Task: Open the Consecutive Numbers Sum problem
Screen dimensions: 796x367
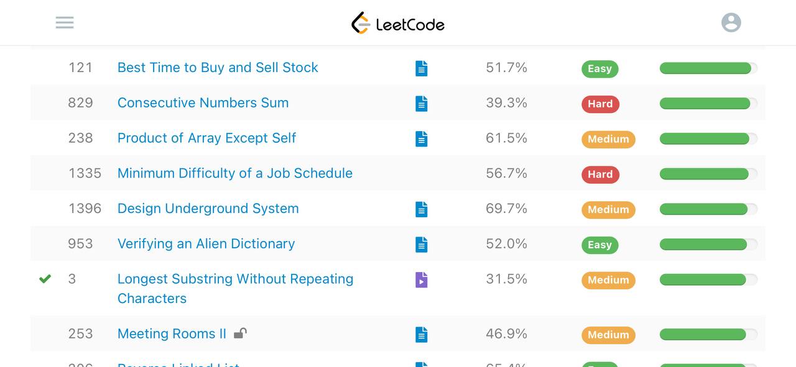Action: pos(203,103)
